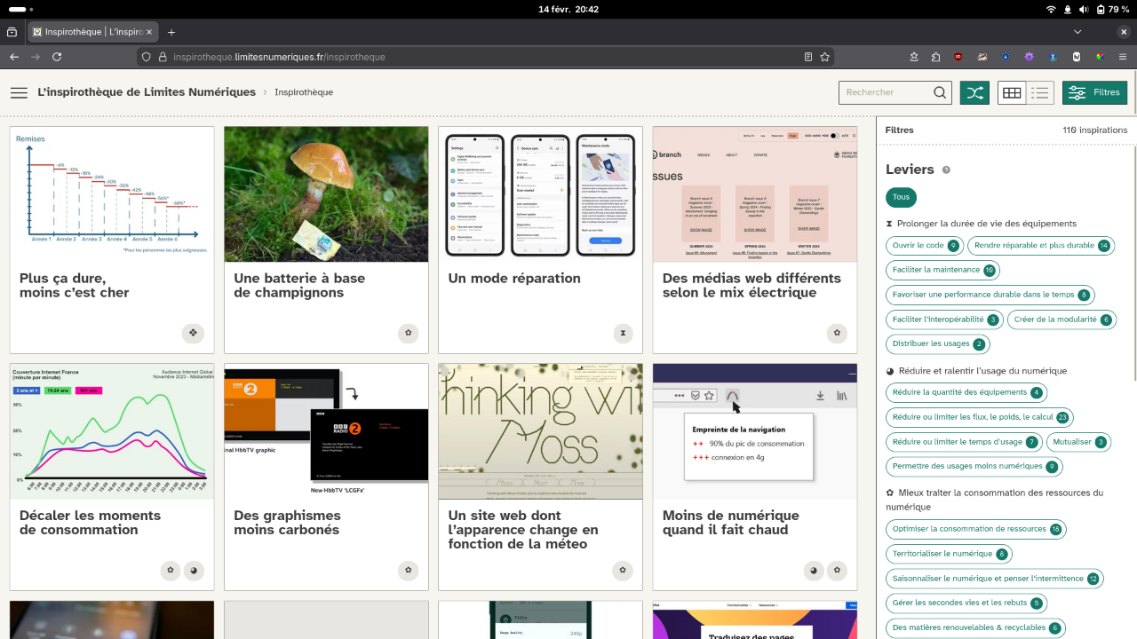Open new browser tab
The image size is (1137, 639).
[x=171, y=32]
